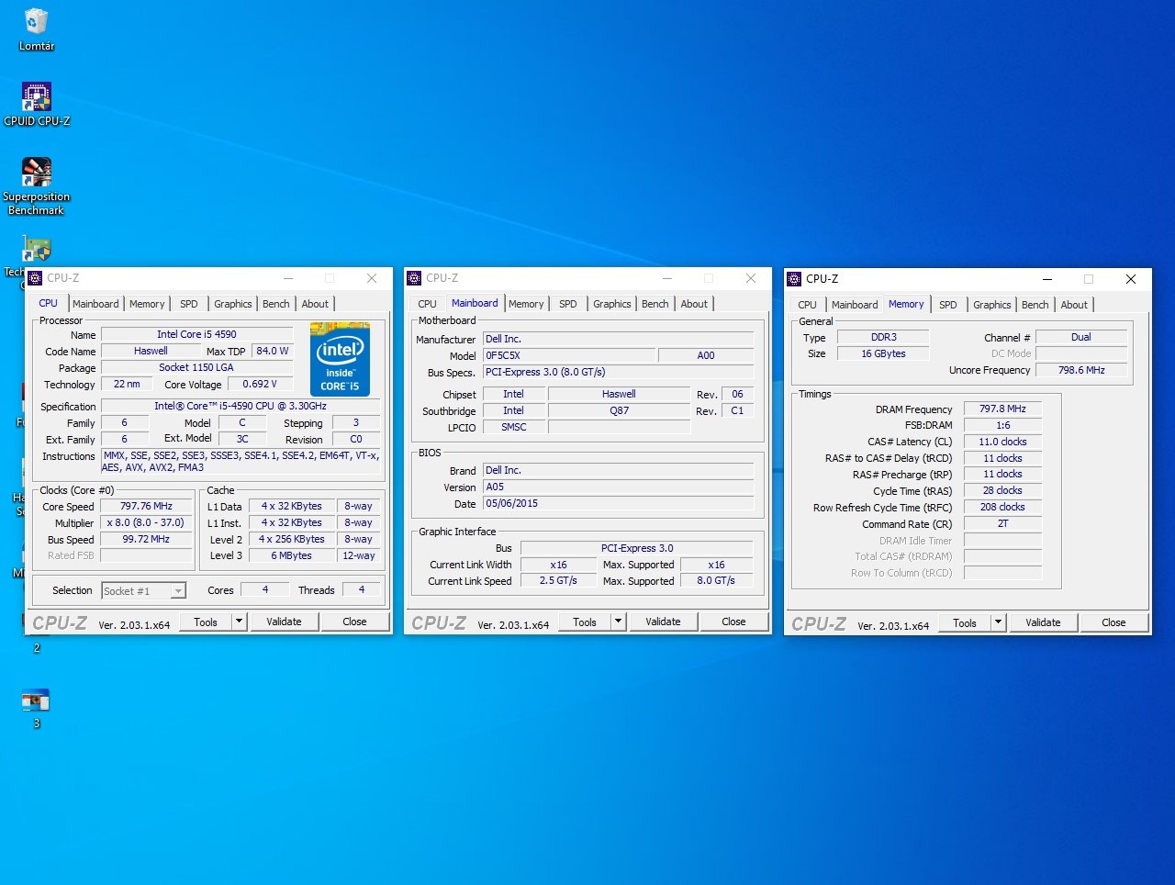The image size is (1175, 885).
Task: Click the 16 GBytes memory size value
Action: [883, 353]
